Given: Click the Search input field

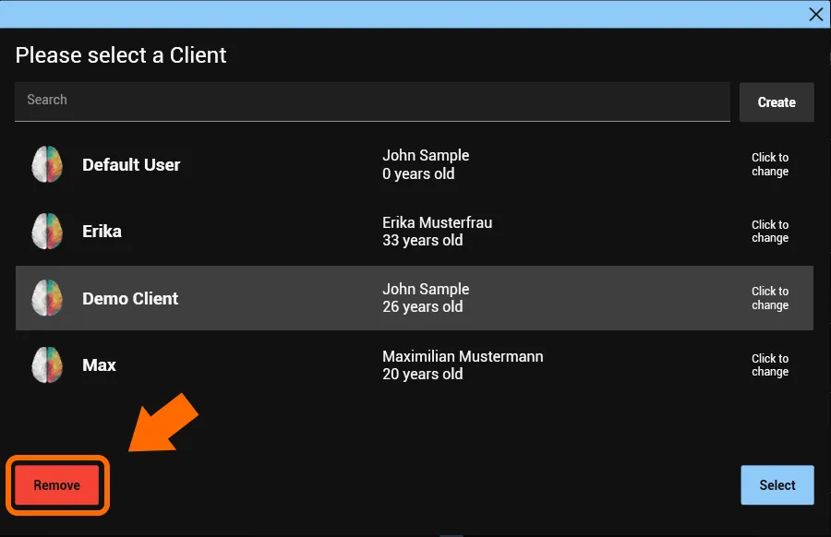Looking at the screenshot, I should [372, 101].
